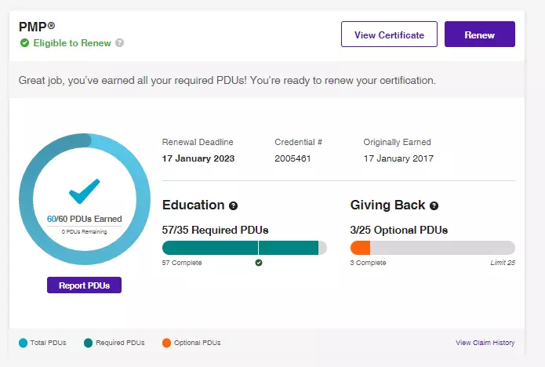The width and height of the screenshot is (545, 367).
Task: Click the blue Total PDUs legend dot
Action: pyautogui.click(x=23, y=343)
